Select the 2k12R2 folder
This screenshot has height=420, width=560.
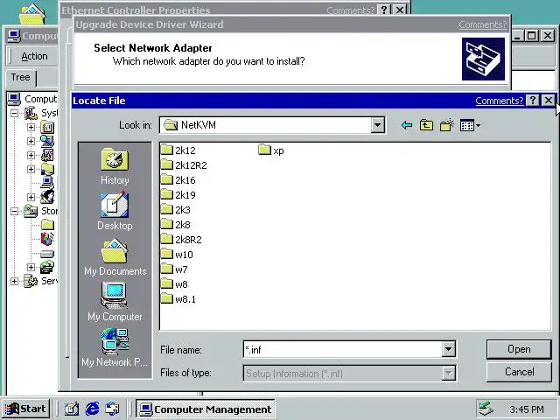click(x=184, y=165)
